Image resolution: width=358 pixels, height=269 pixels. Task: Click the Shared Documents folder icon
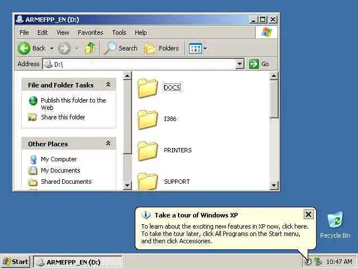point(33,182)
